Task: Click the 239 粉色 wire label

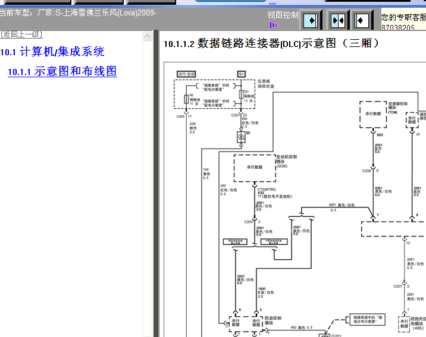Action: [193, 128]
